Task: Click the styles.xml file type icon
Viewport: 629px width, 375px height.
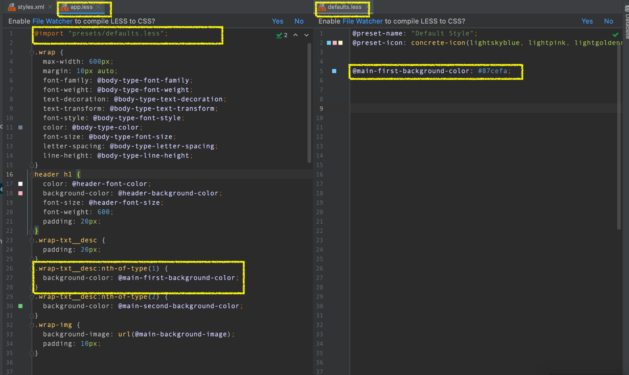Action: (11, 7)
